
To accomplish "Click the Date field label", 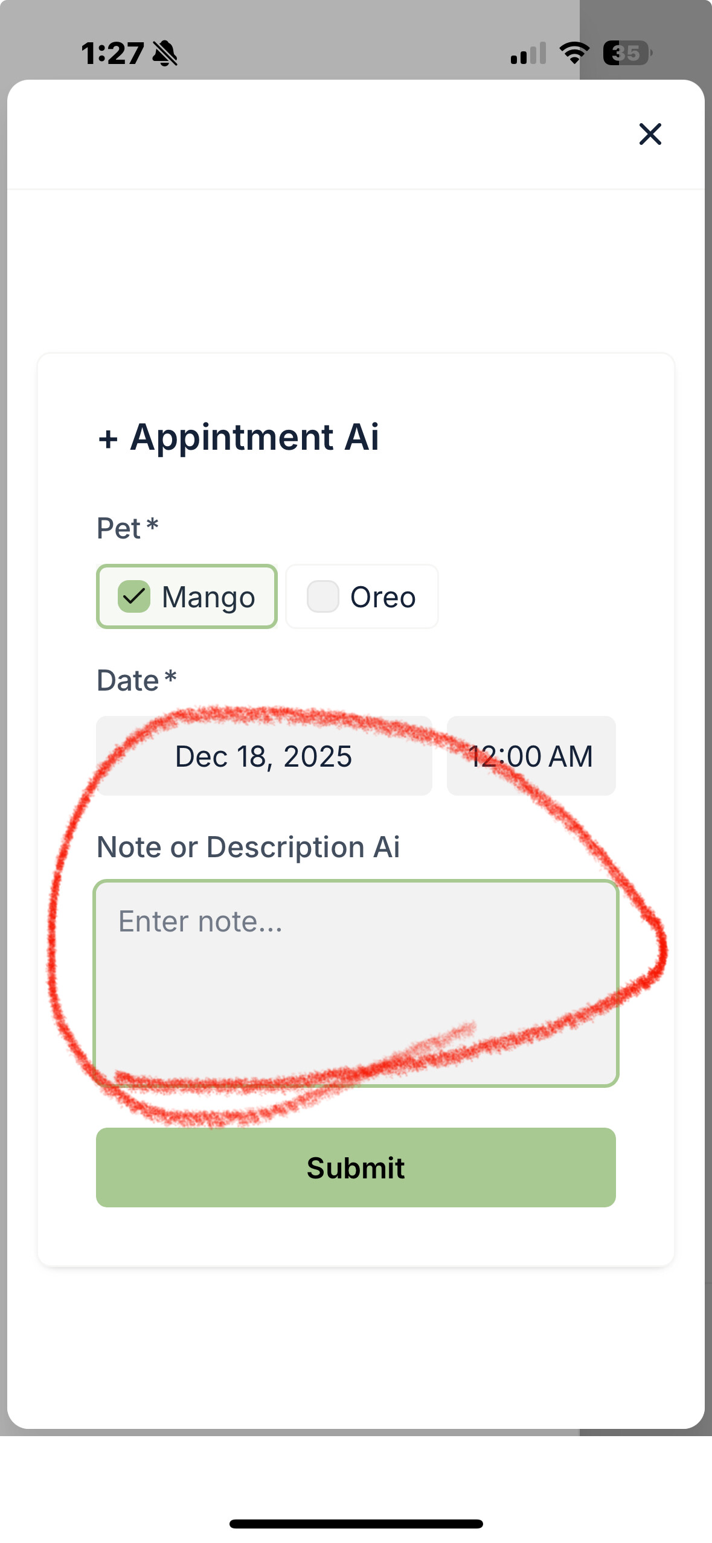I will coord(128,680).
